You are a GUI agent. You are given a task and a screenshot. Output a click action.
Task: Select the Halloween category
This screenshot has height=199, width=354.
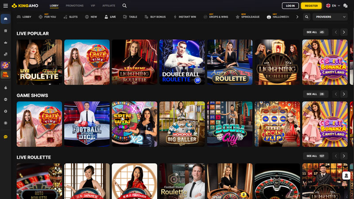point(278,17)
